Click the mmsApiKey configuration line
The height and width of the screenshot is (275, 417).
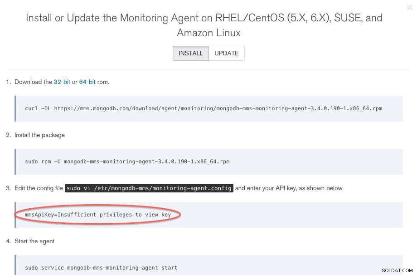pos(98,215)
